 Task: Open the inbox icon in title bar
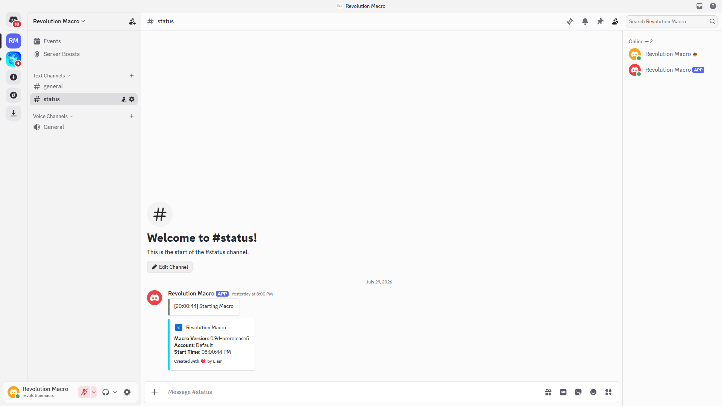pyautogui.click(x=699, y=6)
